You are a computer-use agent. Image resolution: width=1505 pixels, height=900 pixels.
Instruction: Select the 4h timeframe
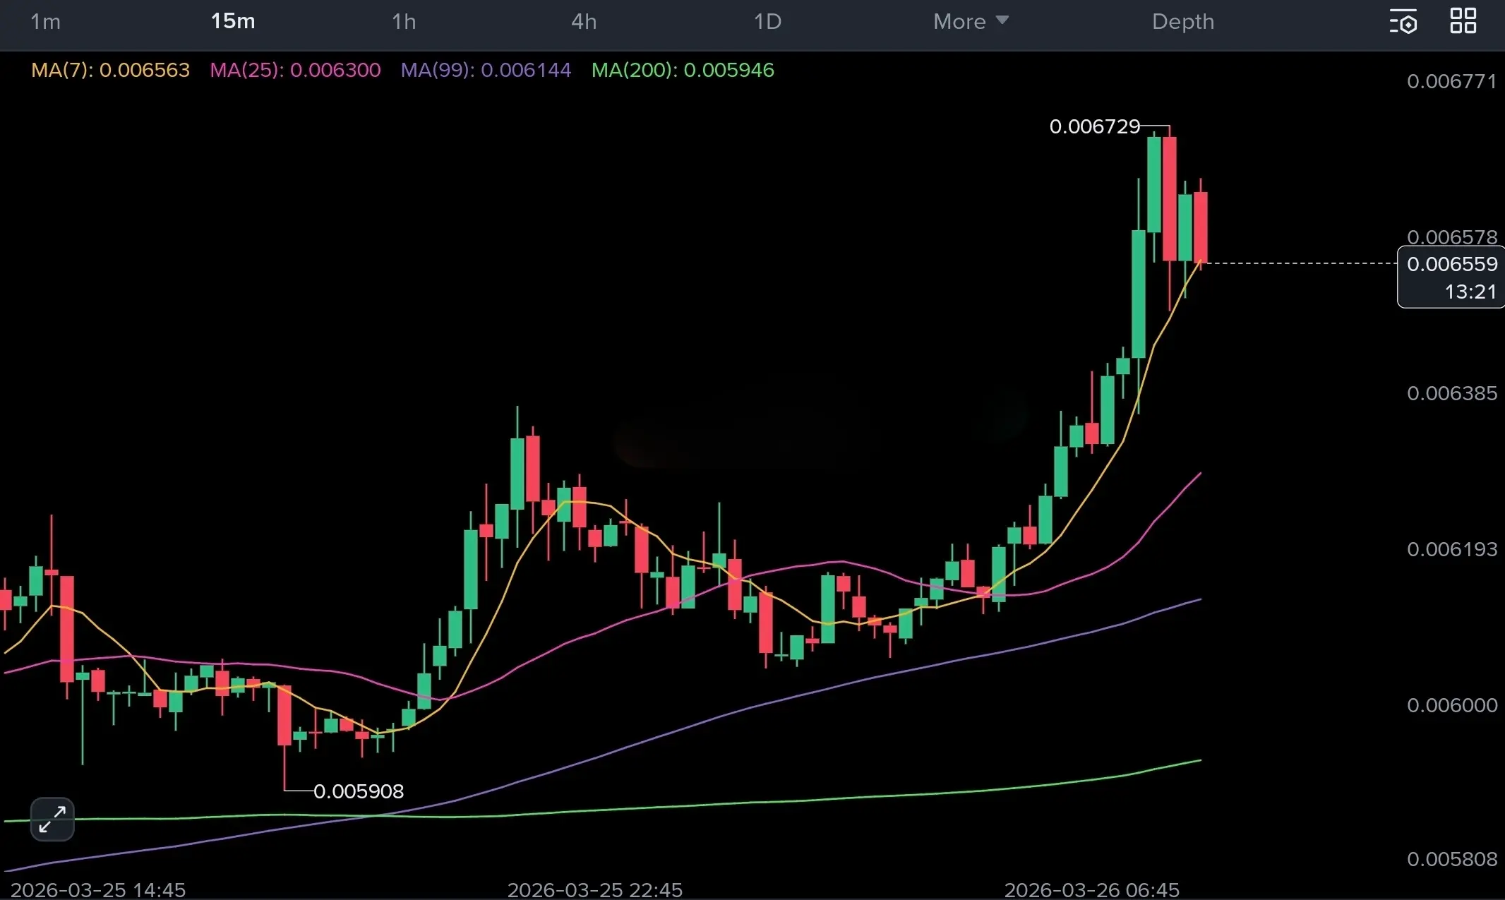584,22
